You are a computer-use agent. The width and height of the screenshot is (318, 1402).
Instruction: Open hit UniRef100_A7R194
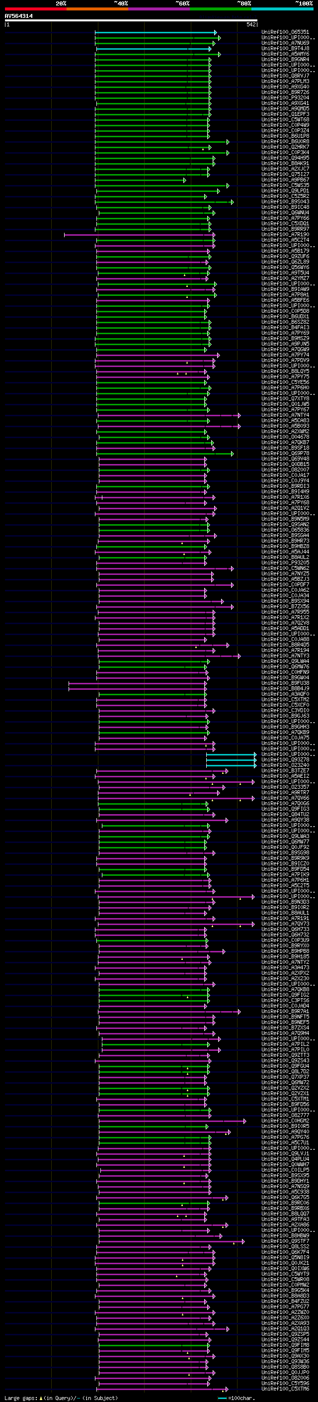click(285, 651)
